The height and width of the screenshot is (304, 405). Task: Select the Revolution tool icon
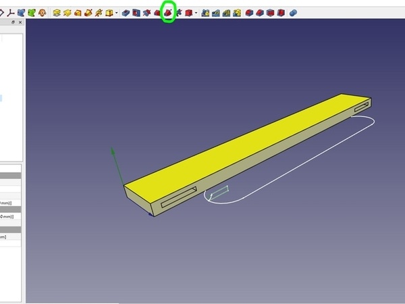(67, 12)
